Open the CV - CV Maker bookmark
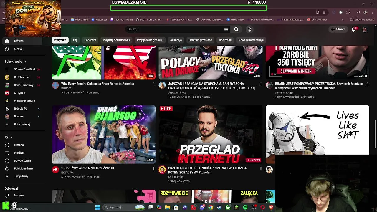The height and width of the screenshot is (212, 377). tap(317, 20)
